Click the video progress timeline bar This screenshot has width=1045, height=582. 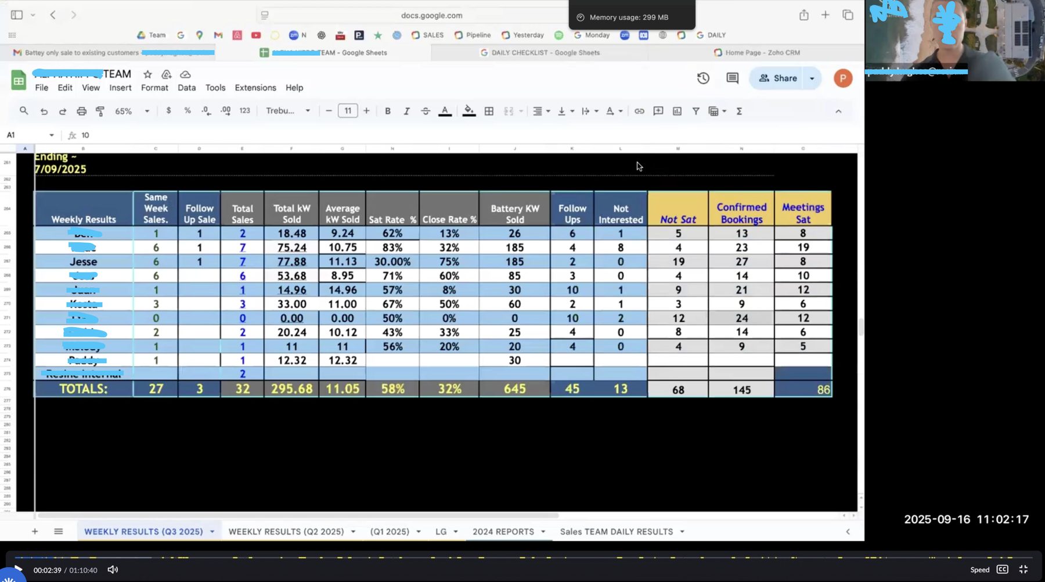522,558
